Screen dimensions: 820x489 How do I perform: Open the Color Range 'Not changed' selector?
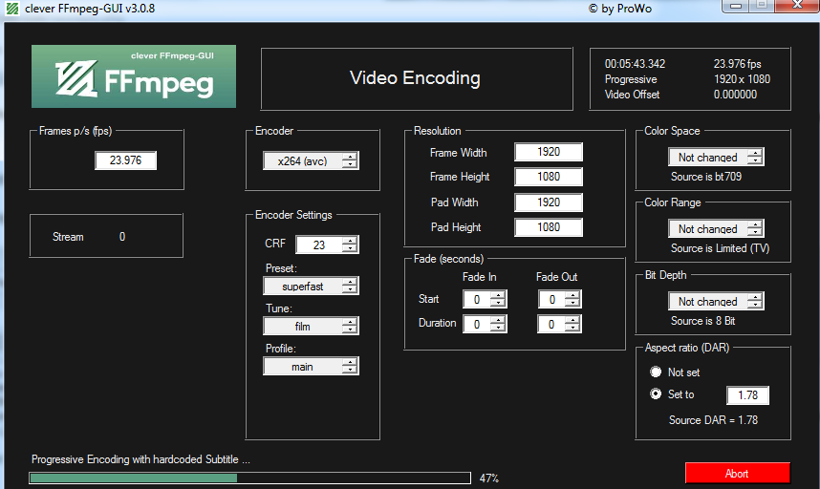point(716,228)
